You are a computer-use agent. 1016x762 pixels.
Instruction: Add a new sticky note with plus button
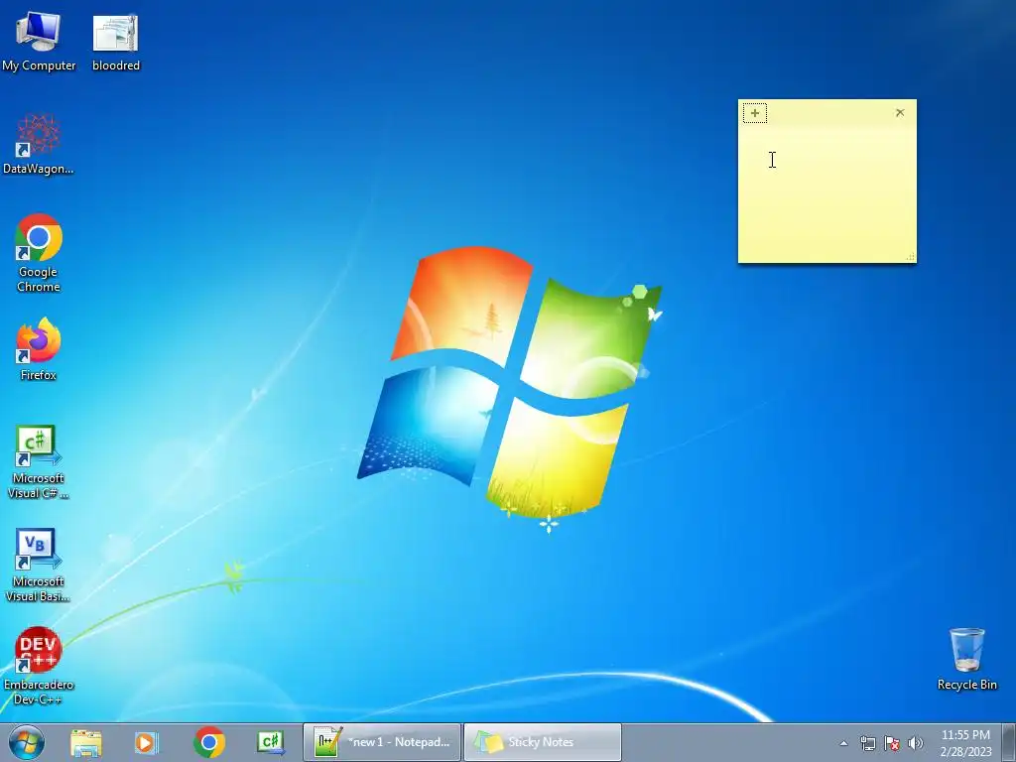point(755,113)
